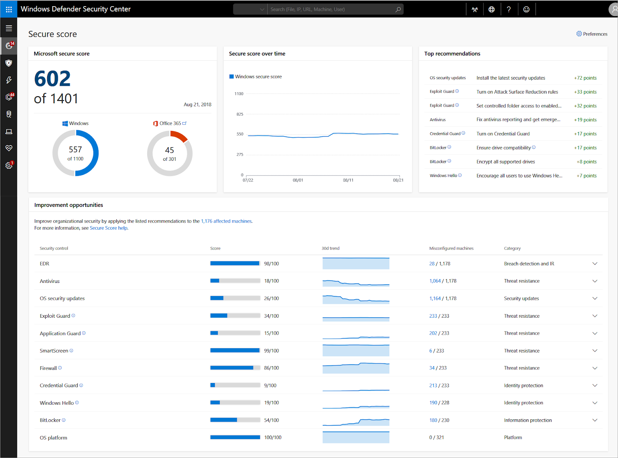Expand the BitLocker improvement opportunity details

pos(594,420)
